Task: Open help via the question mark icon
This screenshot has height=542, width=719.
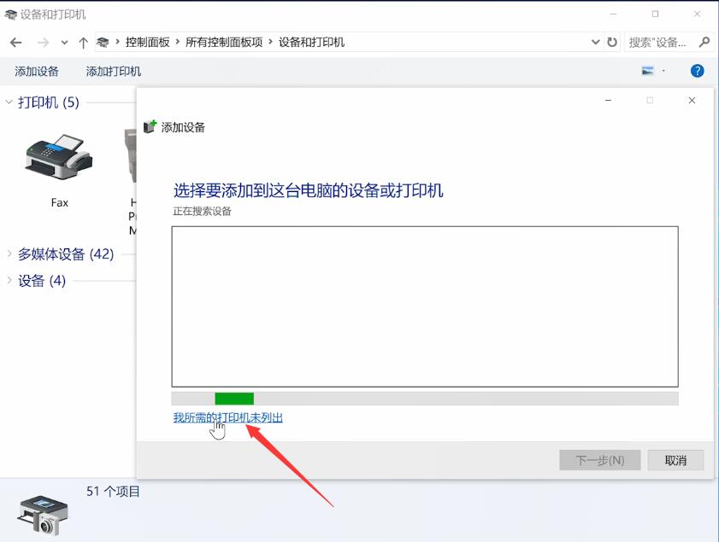Action: (x=698, y=70)
